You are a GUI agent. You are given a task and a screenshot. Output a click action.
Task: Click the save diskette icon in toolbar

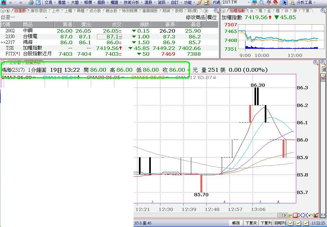pos(206,3)
